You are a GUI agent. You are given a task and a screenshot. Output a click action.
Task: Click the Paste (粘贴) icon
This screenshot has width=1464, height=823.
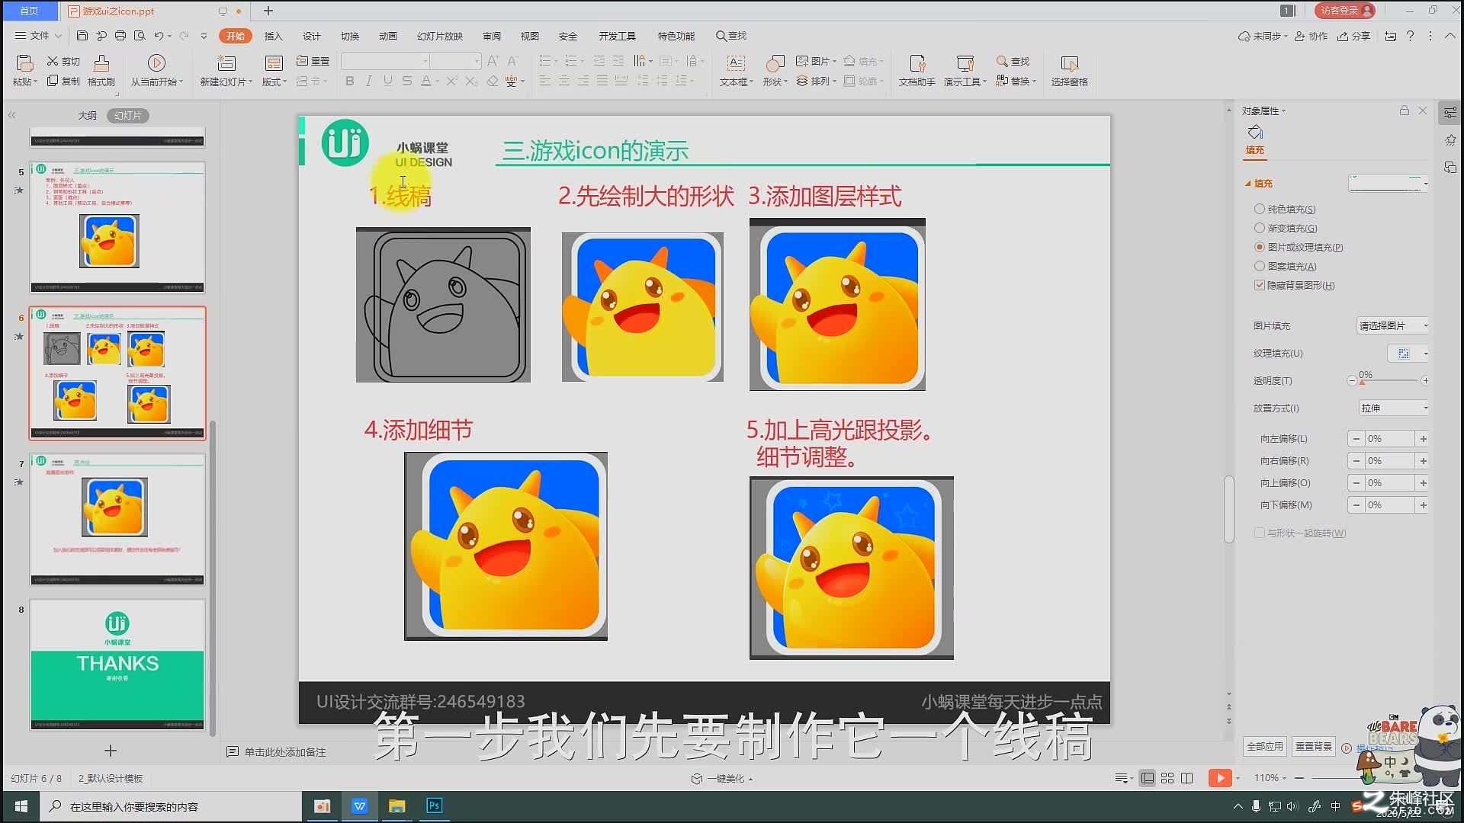24,63
